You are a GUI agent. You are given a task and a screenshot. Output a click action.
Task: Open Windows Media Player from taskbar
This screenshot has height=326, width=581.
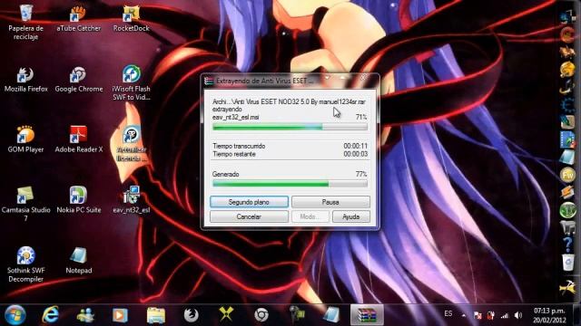click(x=120, y=315)
